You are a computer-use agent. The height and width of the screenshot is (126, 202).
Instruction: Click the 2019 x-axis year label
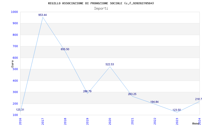[87, 121]
